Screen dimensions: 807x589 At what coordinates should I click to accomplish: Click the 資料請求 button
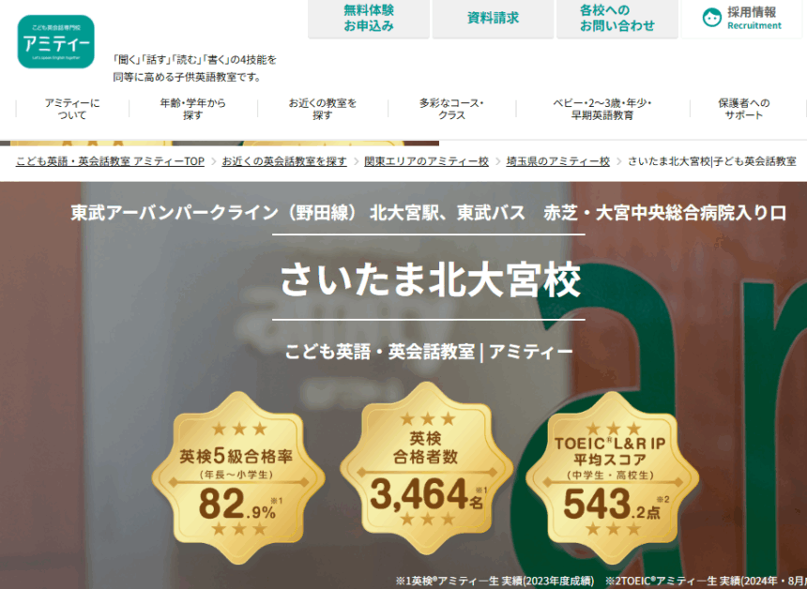[493, 18]
